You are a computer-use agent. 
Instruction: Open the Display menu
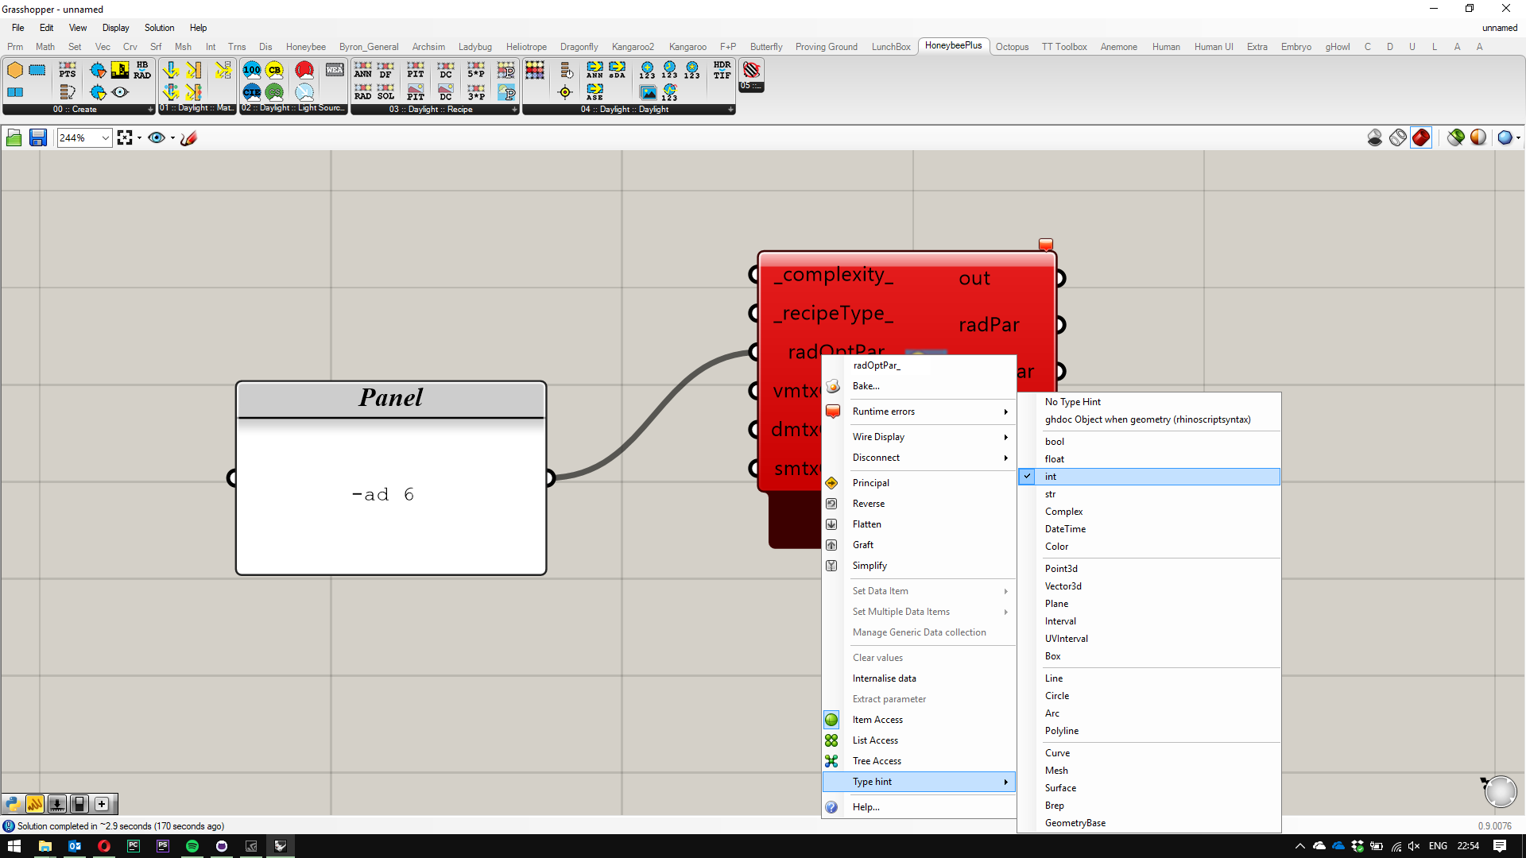point(114,28)
